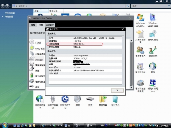Screen dimensions: 171x128
Task: Close the 系統資訊 dialog with X
Action: tap(123, 29)
